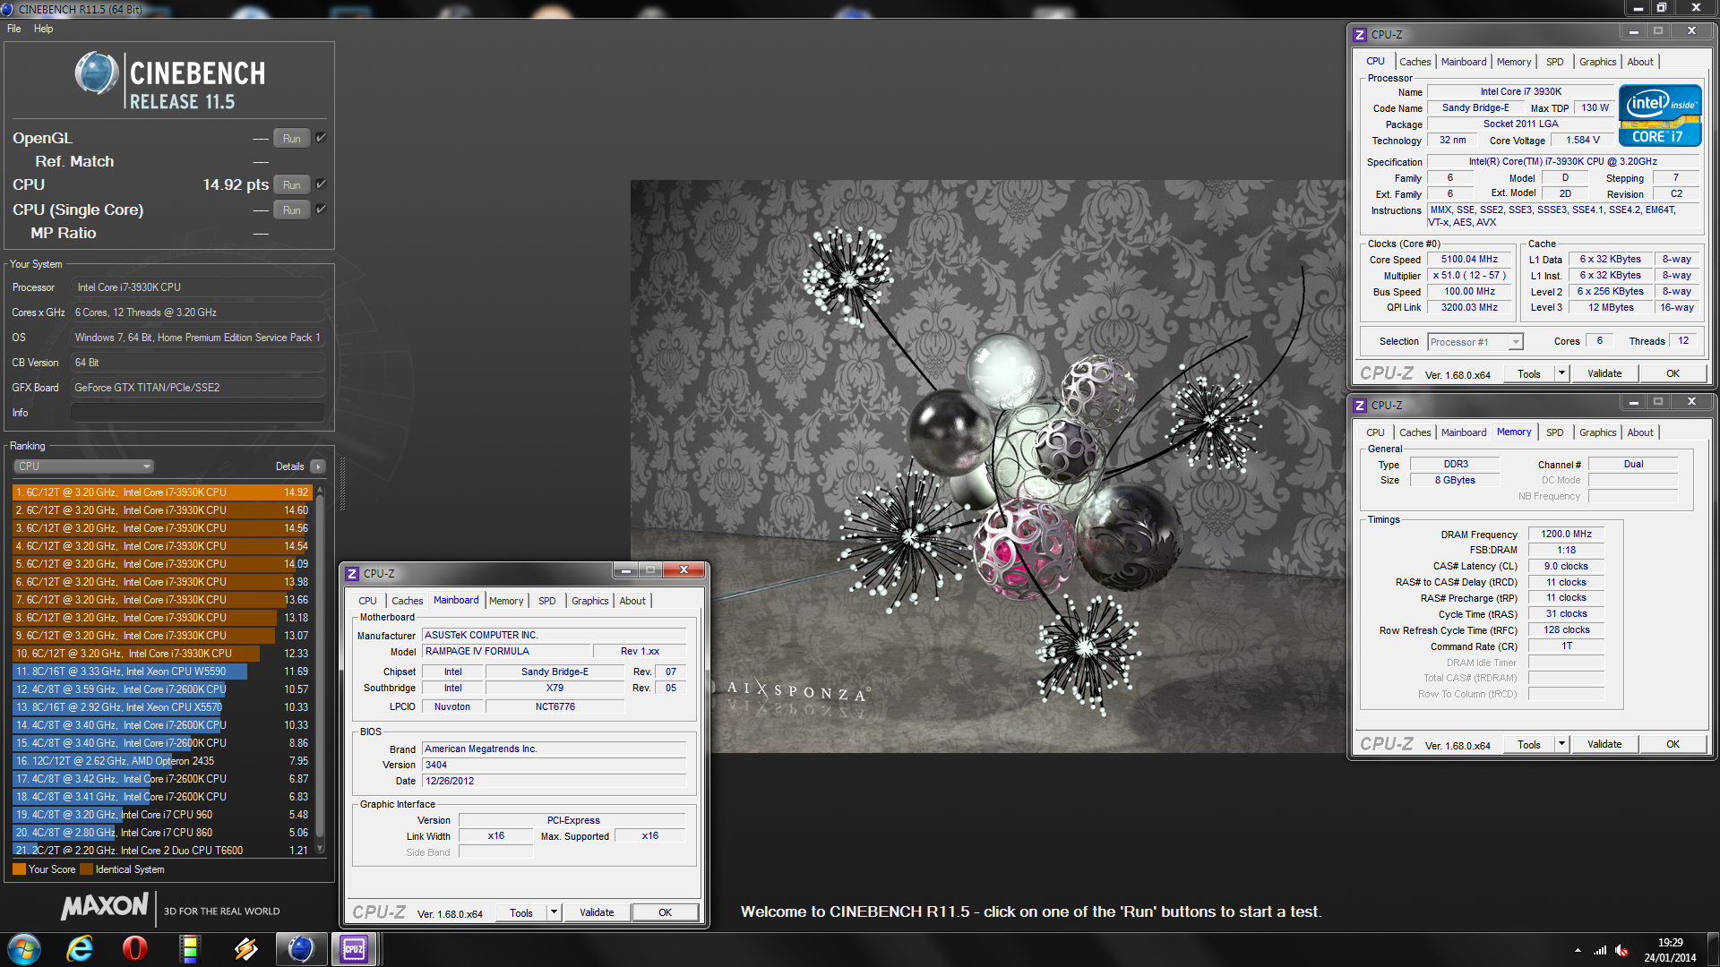
Task: Click Identical System legend swatch
Action: click(86, 869)
